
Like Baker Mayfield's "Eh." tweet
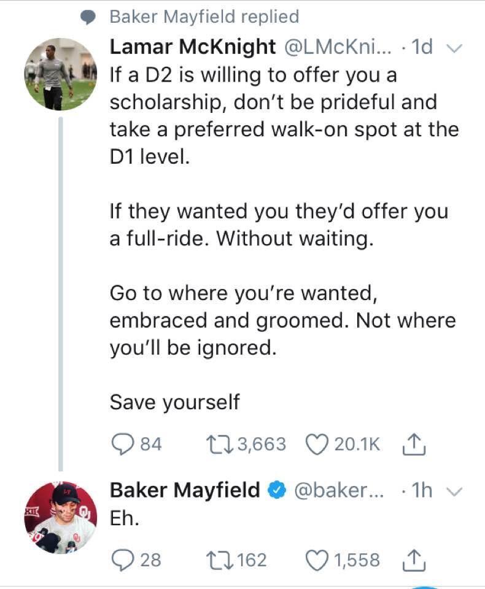[x=317, y=560]
